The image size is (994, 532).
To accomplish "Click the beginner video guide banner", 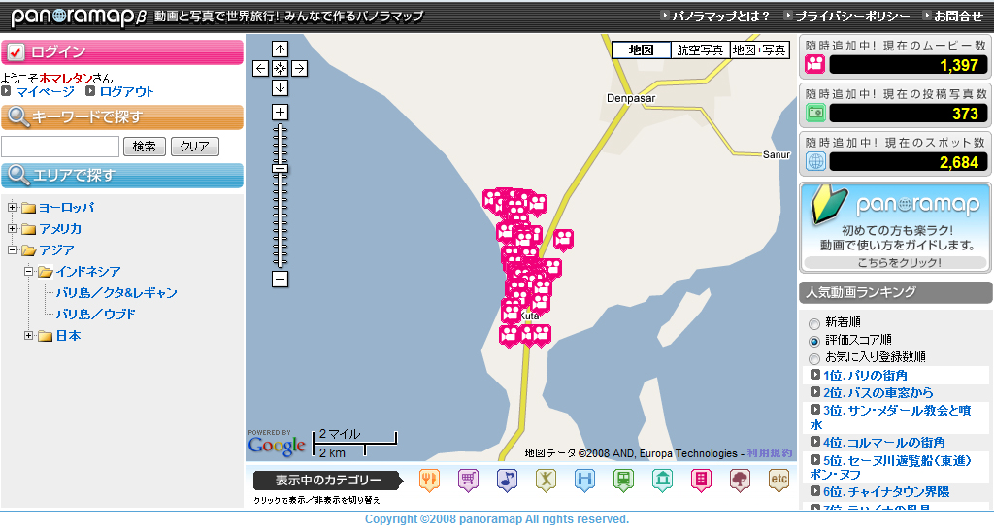I will (x=896, y=227).
